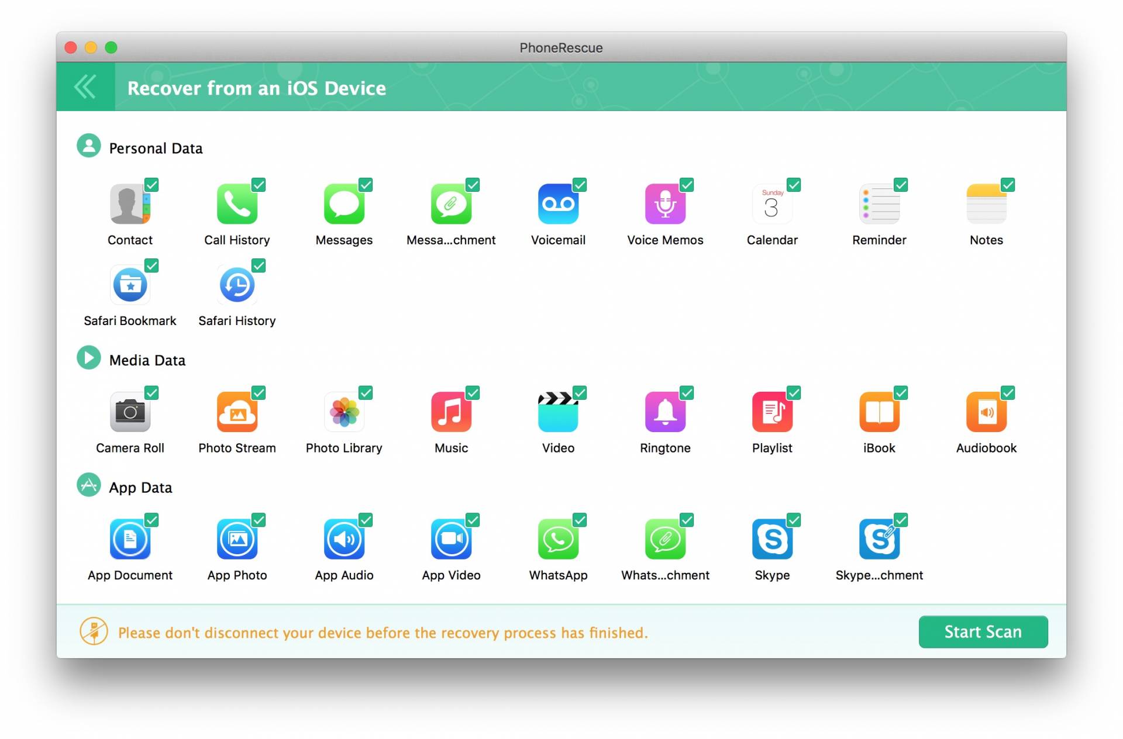Image resolution: width=1123 pixels, height=739 pixels.
Task: Click the Music note icon
Action: point(451,412)
